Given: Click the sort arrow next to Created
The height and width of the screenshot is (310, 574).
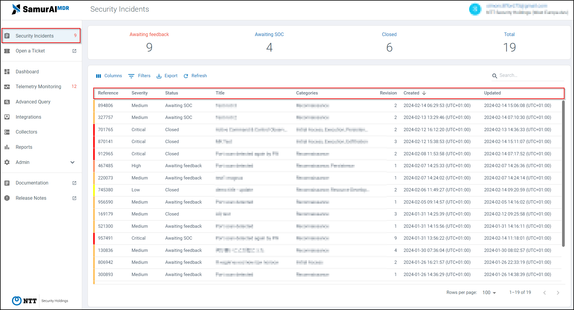Looking at the screenshot, I should [424, 93].
